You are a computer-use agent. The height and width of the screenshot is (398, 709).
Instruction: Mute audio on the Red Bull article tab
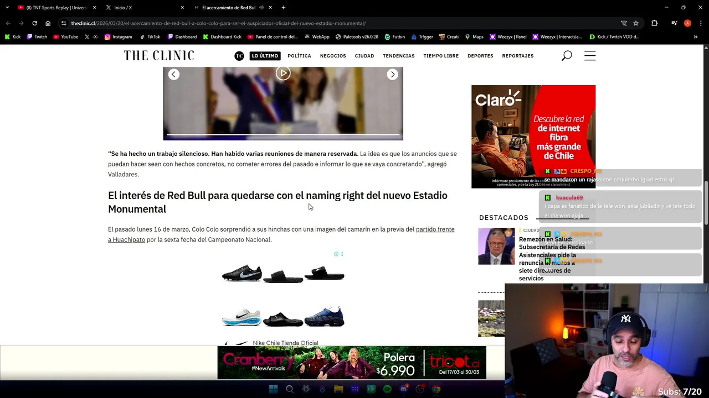pyautogui.click(x=261, y=8)
